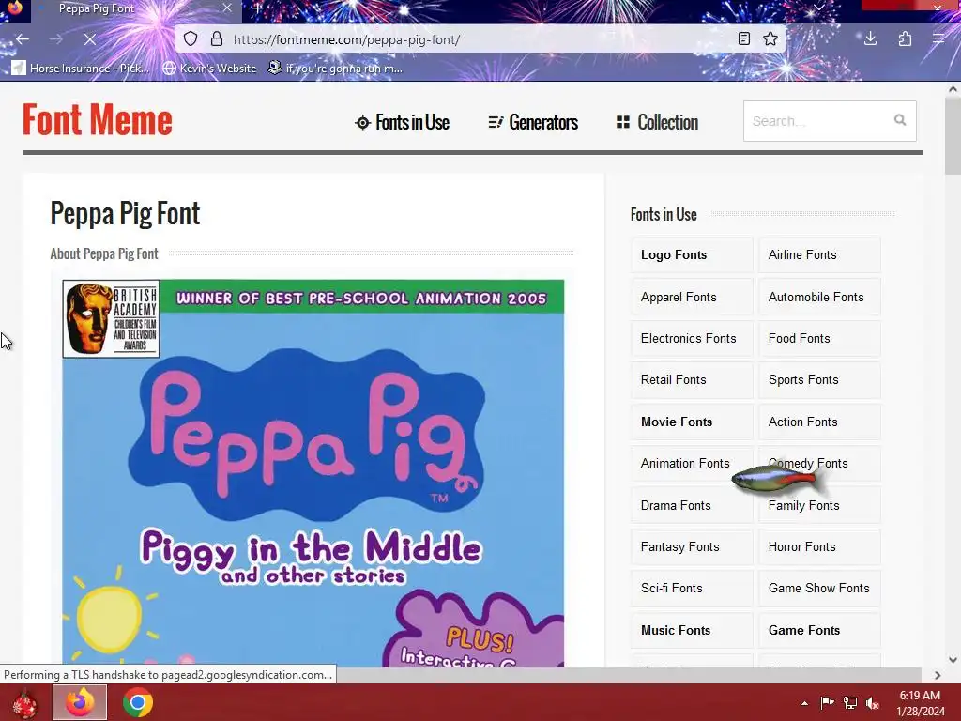
Task: Open Kevin's Website bookmark
Action: click(x=209, y=68)
